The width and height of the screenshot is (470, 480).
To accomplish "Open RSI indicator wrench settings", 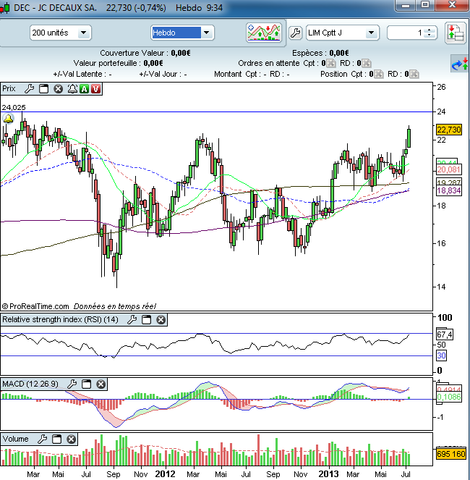I will pyautogui.click(x=132, y=319).
